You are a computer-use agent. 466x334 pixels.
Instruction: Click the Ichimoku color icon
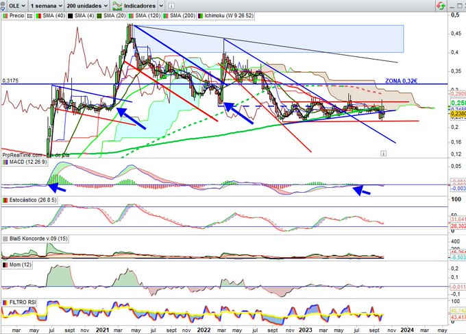[x=200, y=16]
